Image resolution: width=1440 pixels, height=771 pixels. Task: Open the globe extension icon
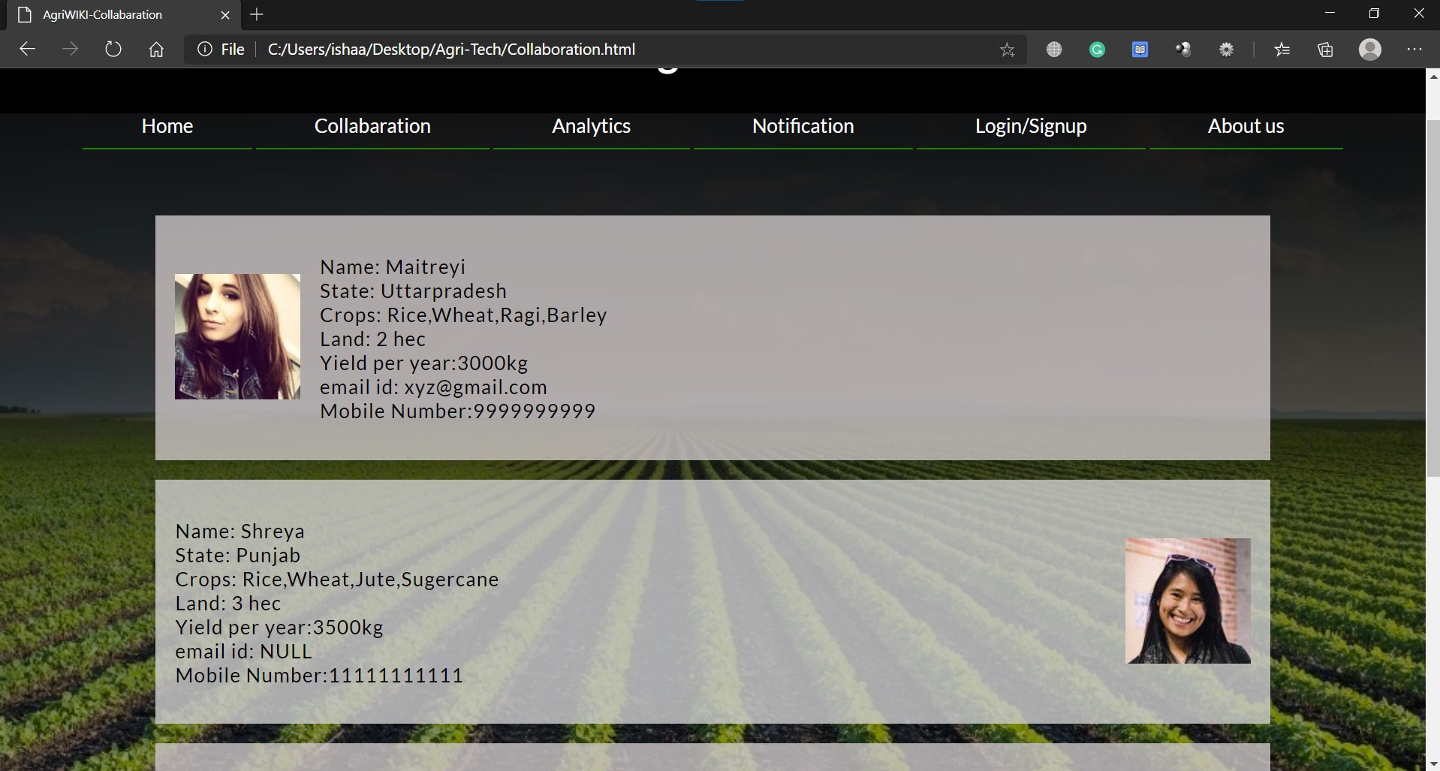(x=1054, y=50)
